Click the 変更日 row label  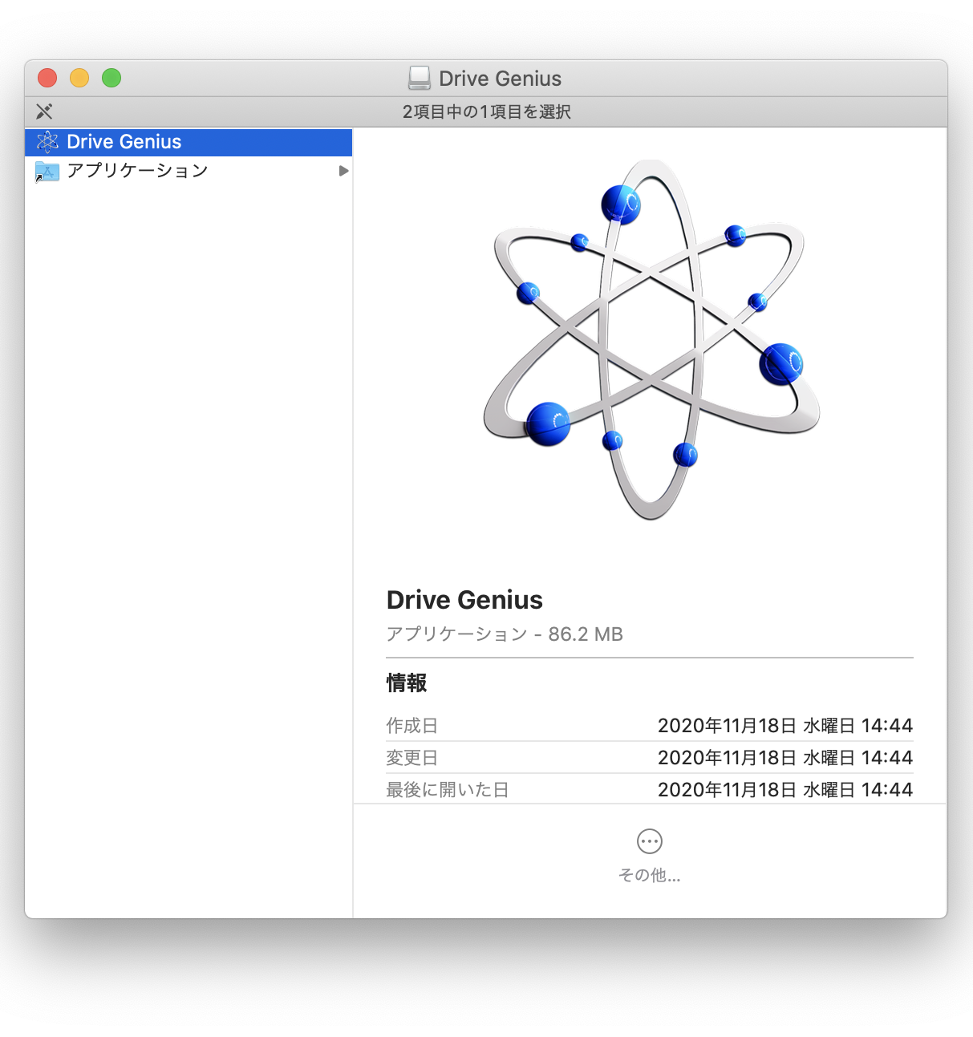coord(411,758)
